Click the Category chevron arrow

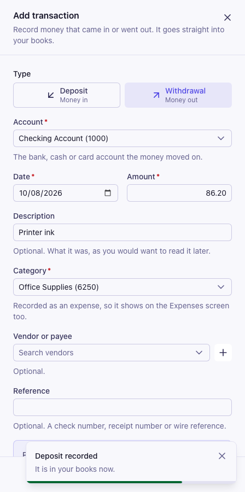[221, 287]
